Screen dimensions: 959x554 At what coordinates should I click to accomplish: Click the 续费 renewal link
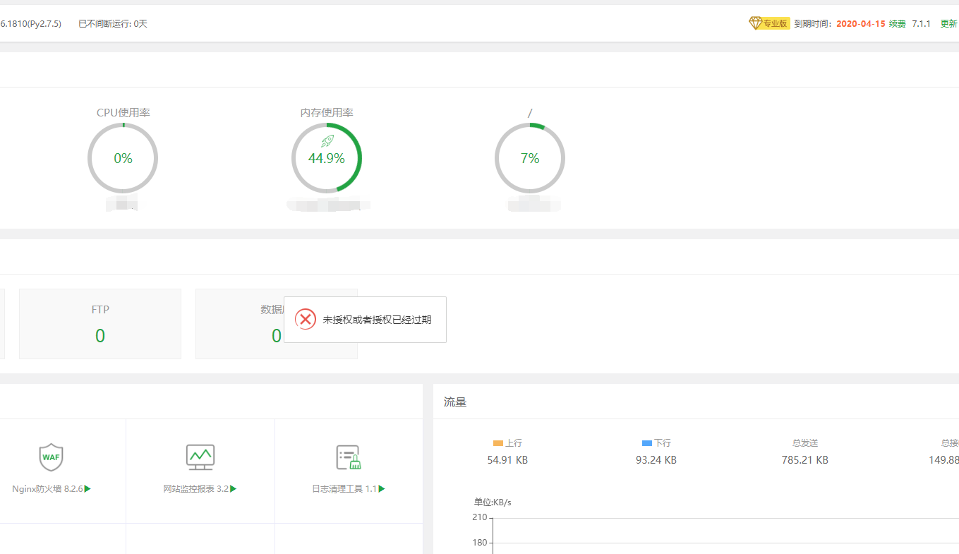click(897, 24)
